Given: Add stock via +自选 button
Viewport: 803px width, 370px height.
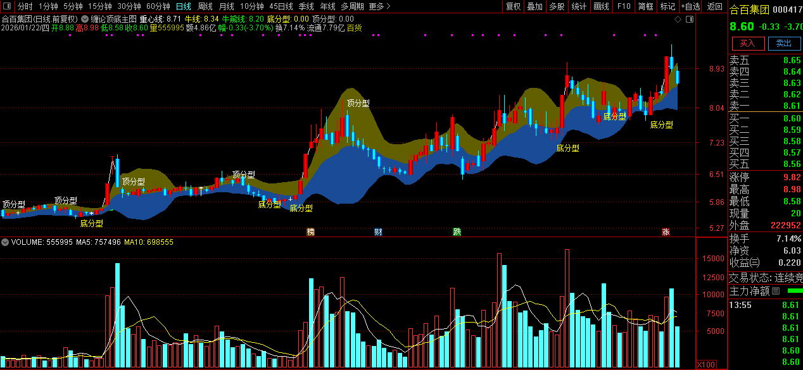Looking at the screenshot, I should coord(690,6).
